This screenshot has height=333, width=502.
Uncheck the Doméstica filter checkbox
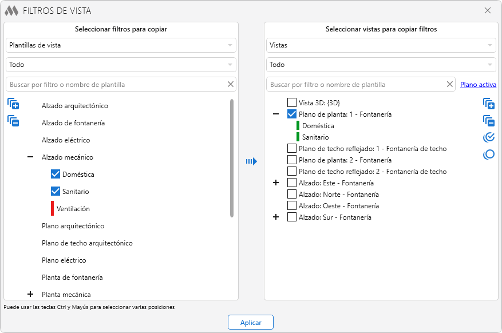[x=56, y=175]
